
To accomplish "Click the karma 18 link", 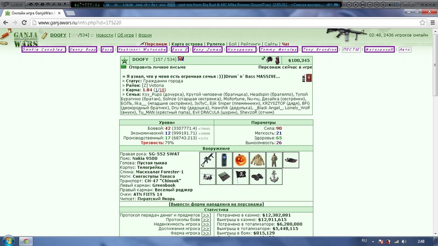I will (162, 90).
